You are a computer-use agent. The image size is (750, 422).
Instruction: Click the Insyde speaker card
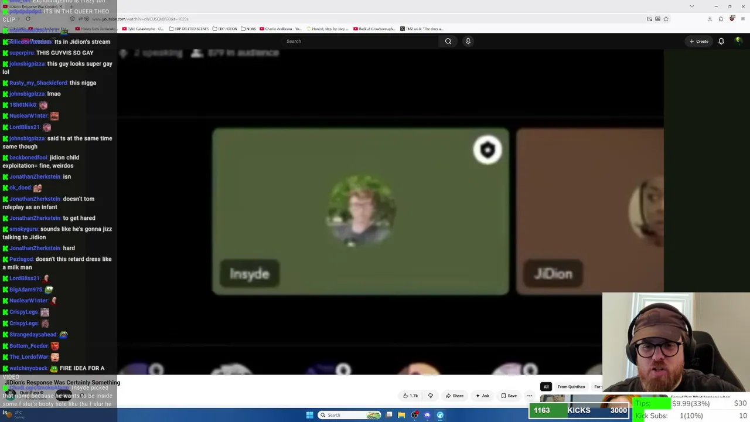point(360,212)
